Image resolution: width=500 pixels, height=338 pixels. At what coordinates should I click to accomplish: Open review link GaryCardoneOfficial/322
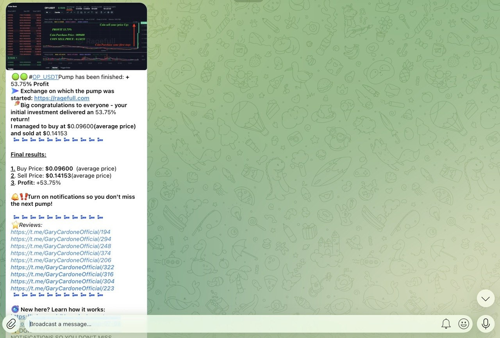62,267
